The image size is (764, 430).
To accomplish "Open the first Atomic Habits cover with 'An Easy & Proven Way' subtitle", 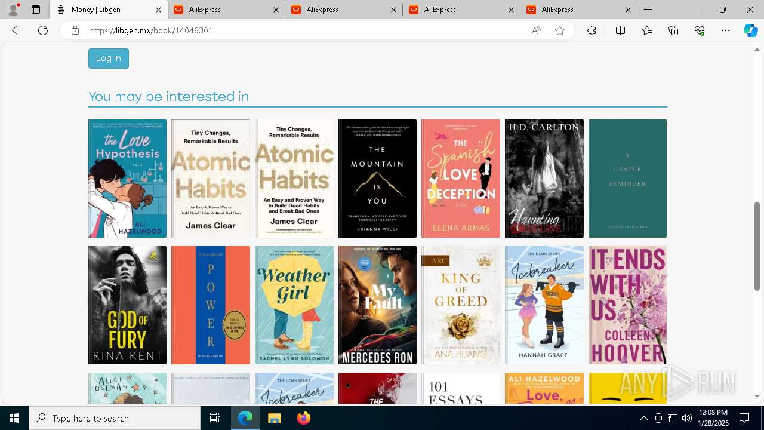I will tap(211, 179).
